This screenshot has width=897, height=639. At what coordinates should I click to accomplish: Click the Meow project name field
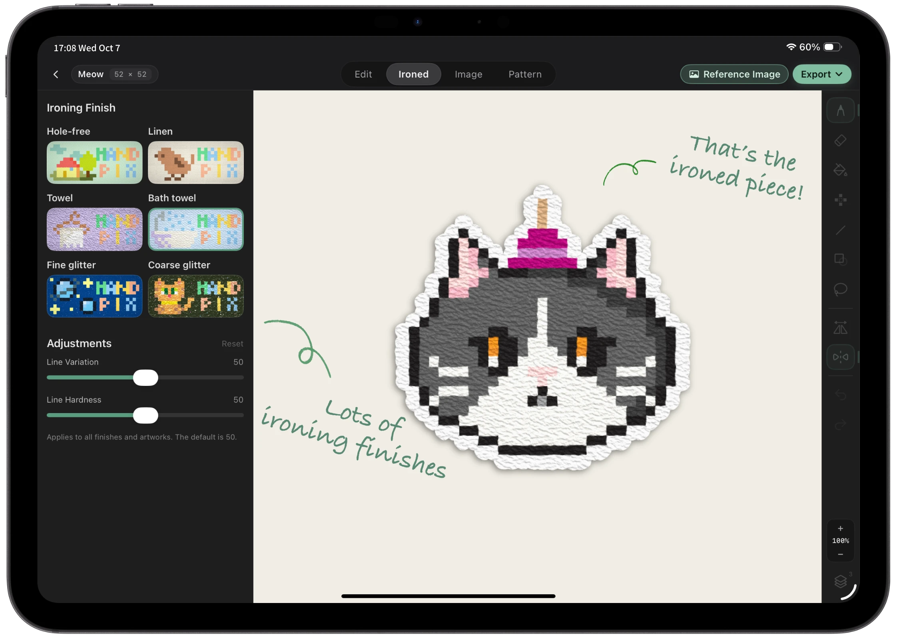(115, 74)
